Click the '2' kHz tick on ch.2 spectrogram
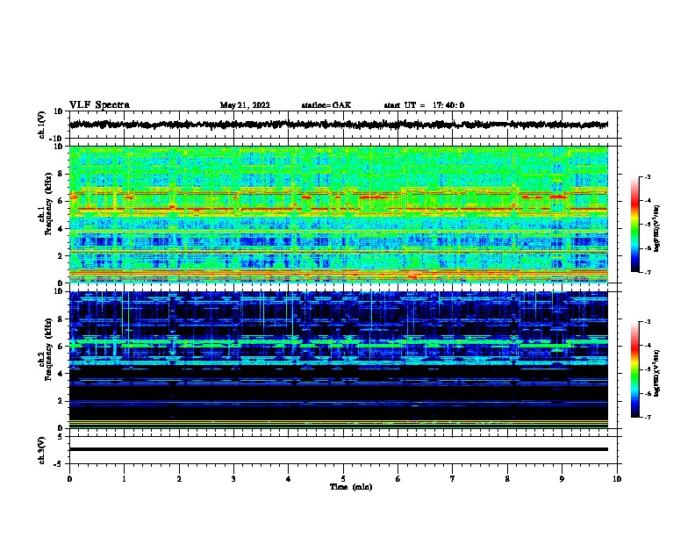Screen dimensions: 695x537 (x=61, y=401)
